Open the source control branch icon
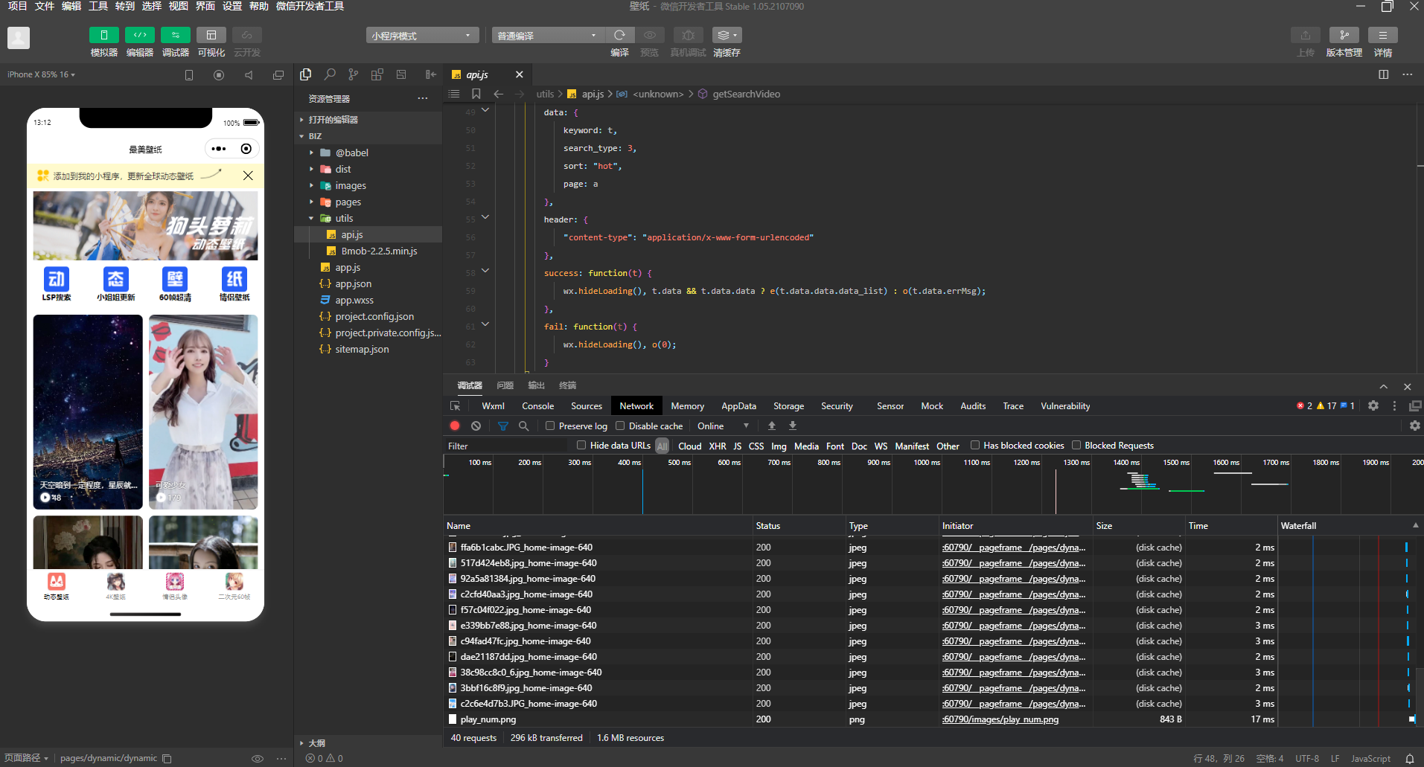This screenshot has width=1424, height=767. [354, 74]
